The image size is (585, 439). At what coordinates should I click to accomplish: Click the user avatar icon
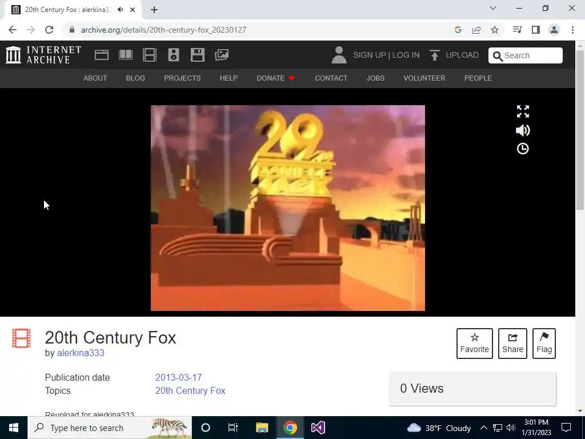pos(339,55)
